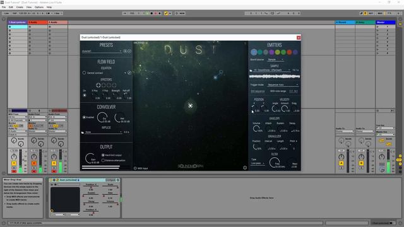Open the Filter type dropdown

258,163
